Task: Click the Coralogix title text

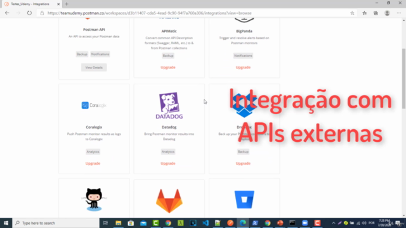Action: [x=94, y=127]
